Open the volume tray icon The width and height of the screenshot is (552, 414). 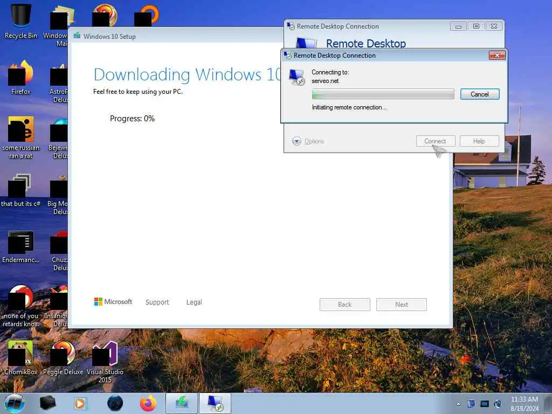tap(498, 404)
